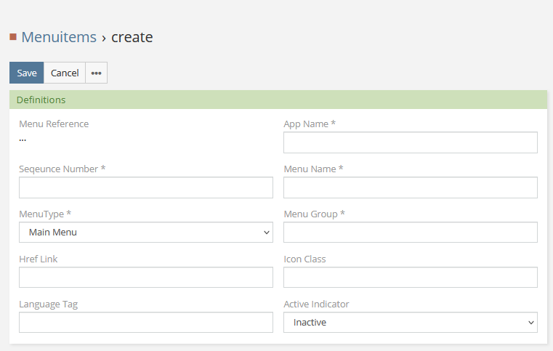Click the Menu Reference ellipsis value
The height and width of the screenshot is (351, 553).
pos(23,138)
